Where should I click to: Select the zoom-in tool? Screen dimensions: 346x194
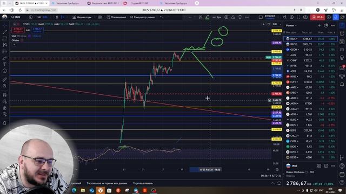tap(5, 86)
